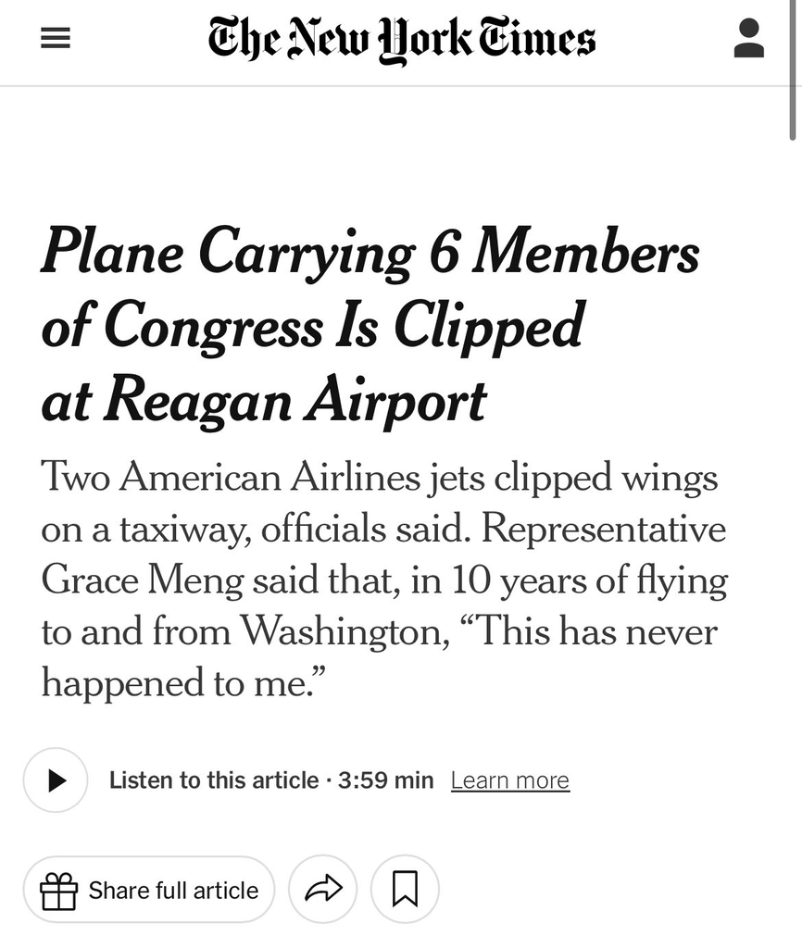Click the curved arrow share icon

pyautogui.click(x=323, y=890)
